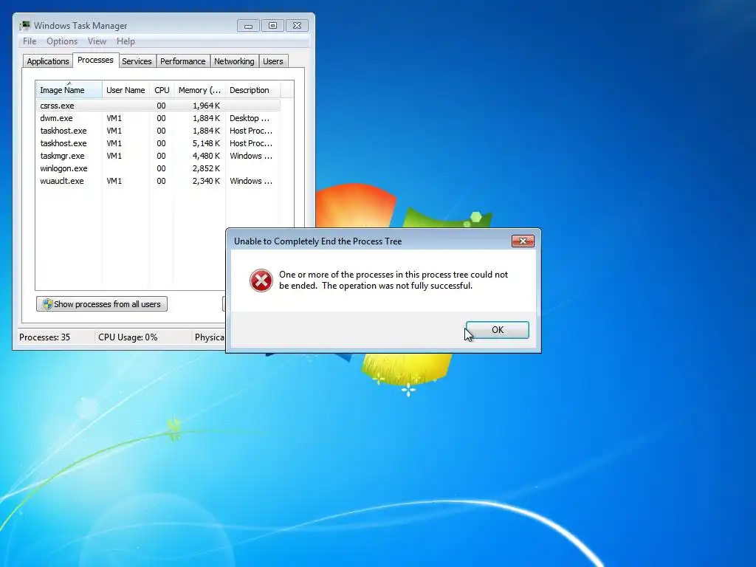Select the taskhost.exe row with 1,884 K
Screen dimensions: 756x567
pyautogui.click(x=158, y=131)
